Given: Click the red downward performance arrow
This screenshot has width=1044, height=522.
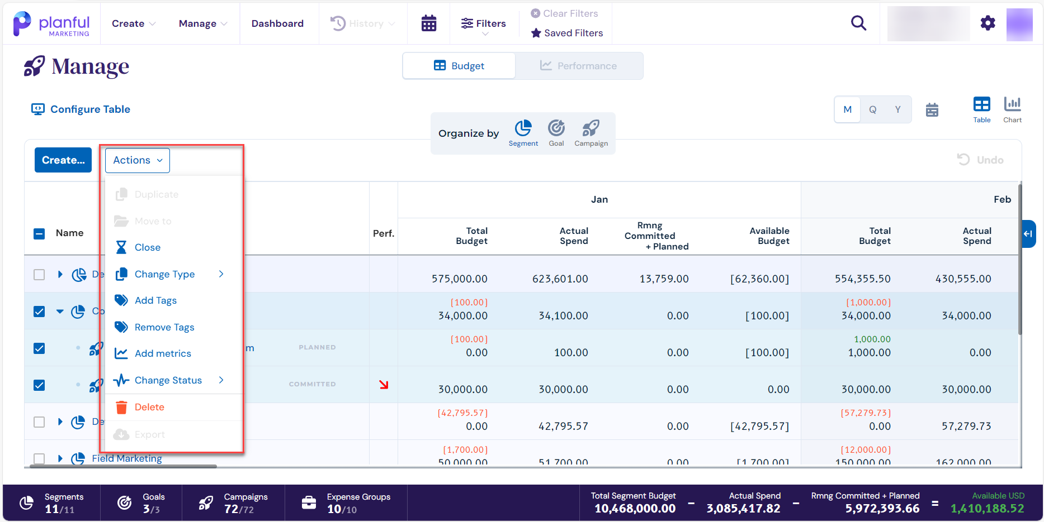Looking at the screenshot, I should pos(384,385).
